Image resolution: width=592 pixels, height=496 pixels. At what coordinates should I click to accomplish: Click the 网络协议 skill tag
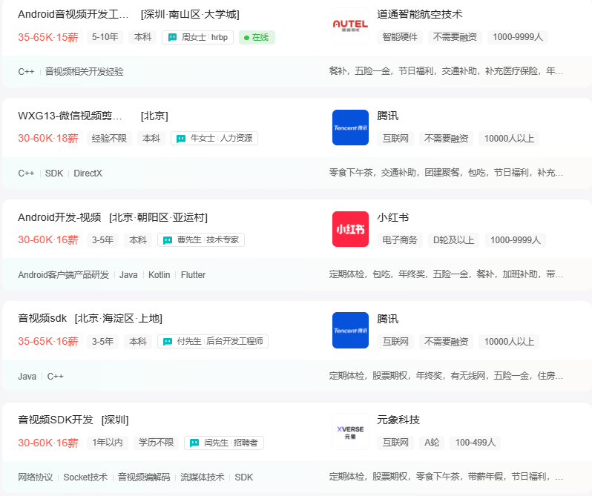coord(36,477)
